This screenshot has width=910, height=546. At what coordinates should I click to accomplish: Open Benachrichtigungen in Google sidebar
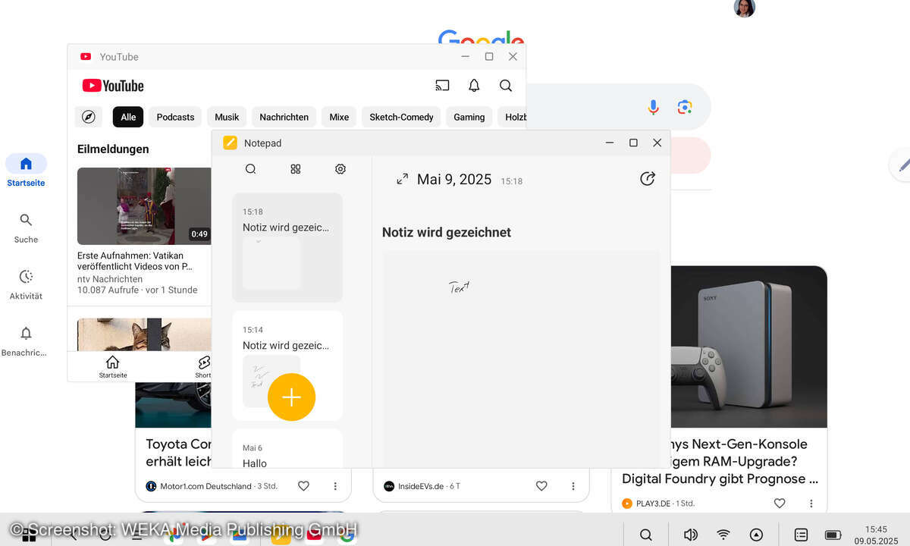pyautogui.click(x=26, y=341)
